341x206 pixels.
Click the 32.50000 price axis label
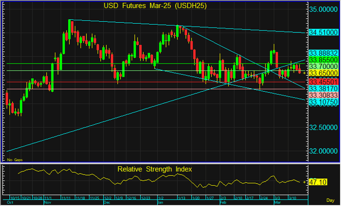coord(323,127)
